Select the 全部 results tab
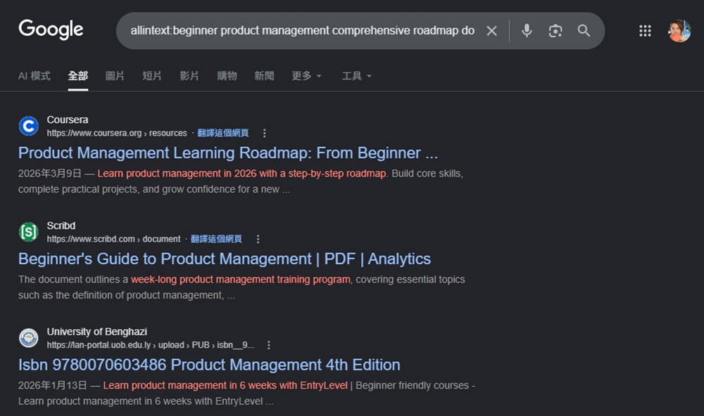This screenshot has height=416, width=704. 77,76
